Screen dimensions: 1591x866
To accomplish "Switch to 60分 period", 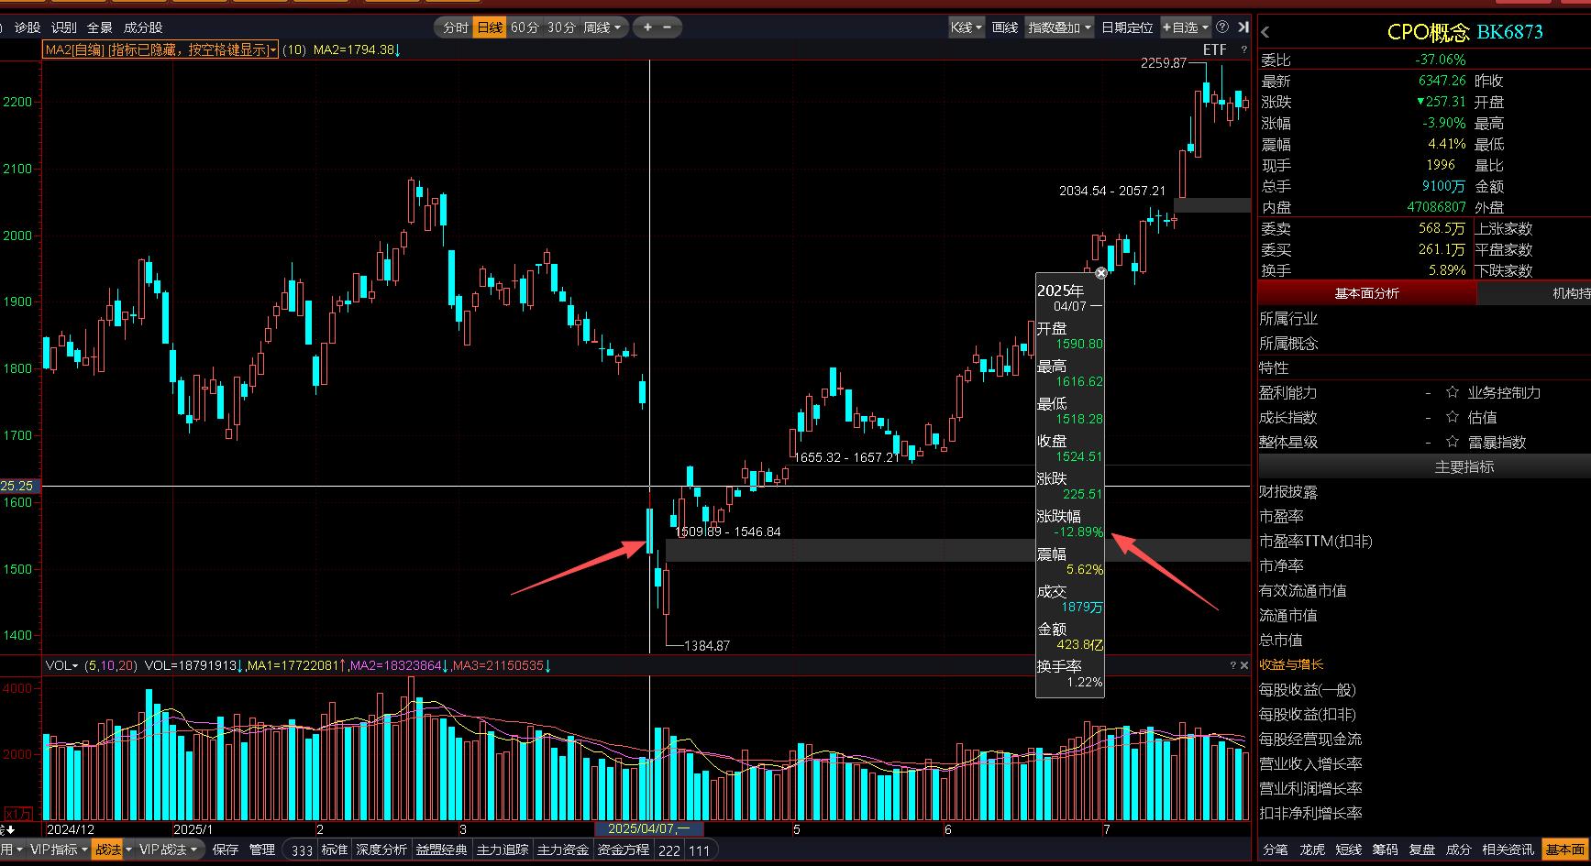I will (x=525, y=27).
